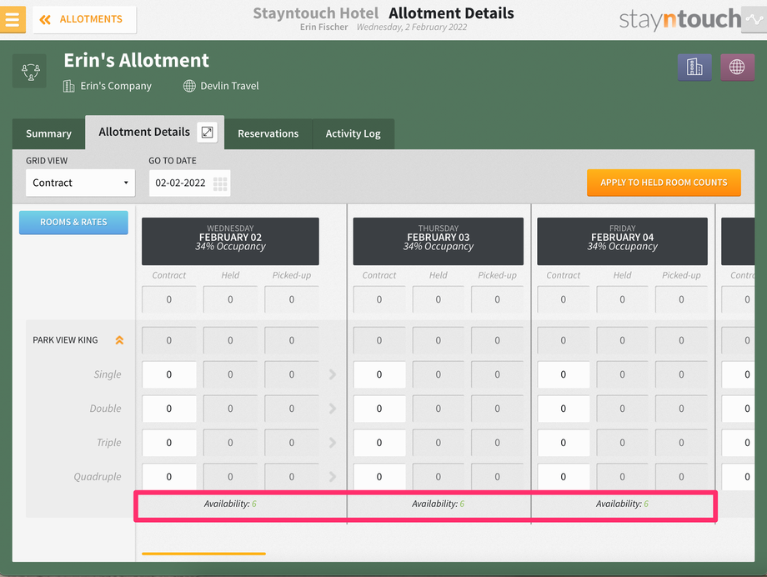Edit Triple contract cell for February 02
Viewport: 767px width, 577px height.
(168, 443)
